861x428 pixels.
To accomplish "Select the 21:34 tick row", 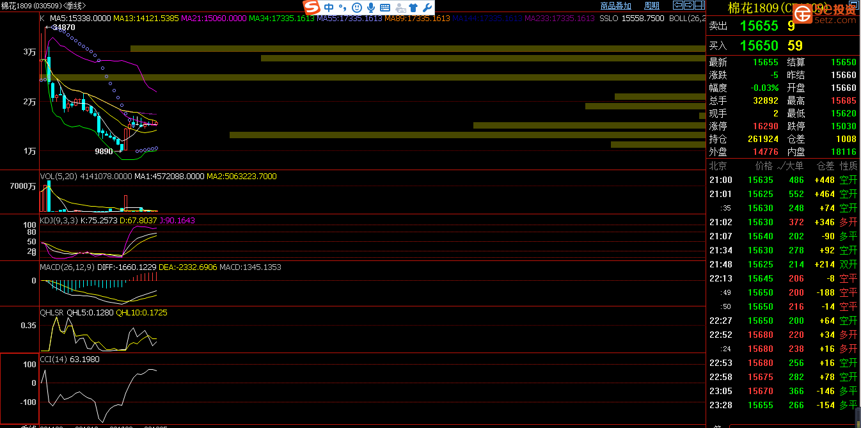I will pyautogui.click(x=784, y=250).
